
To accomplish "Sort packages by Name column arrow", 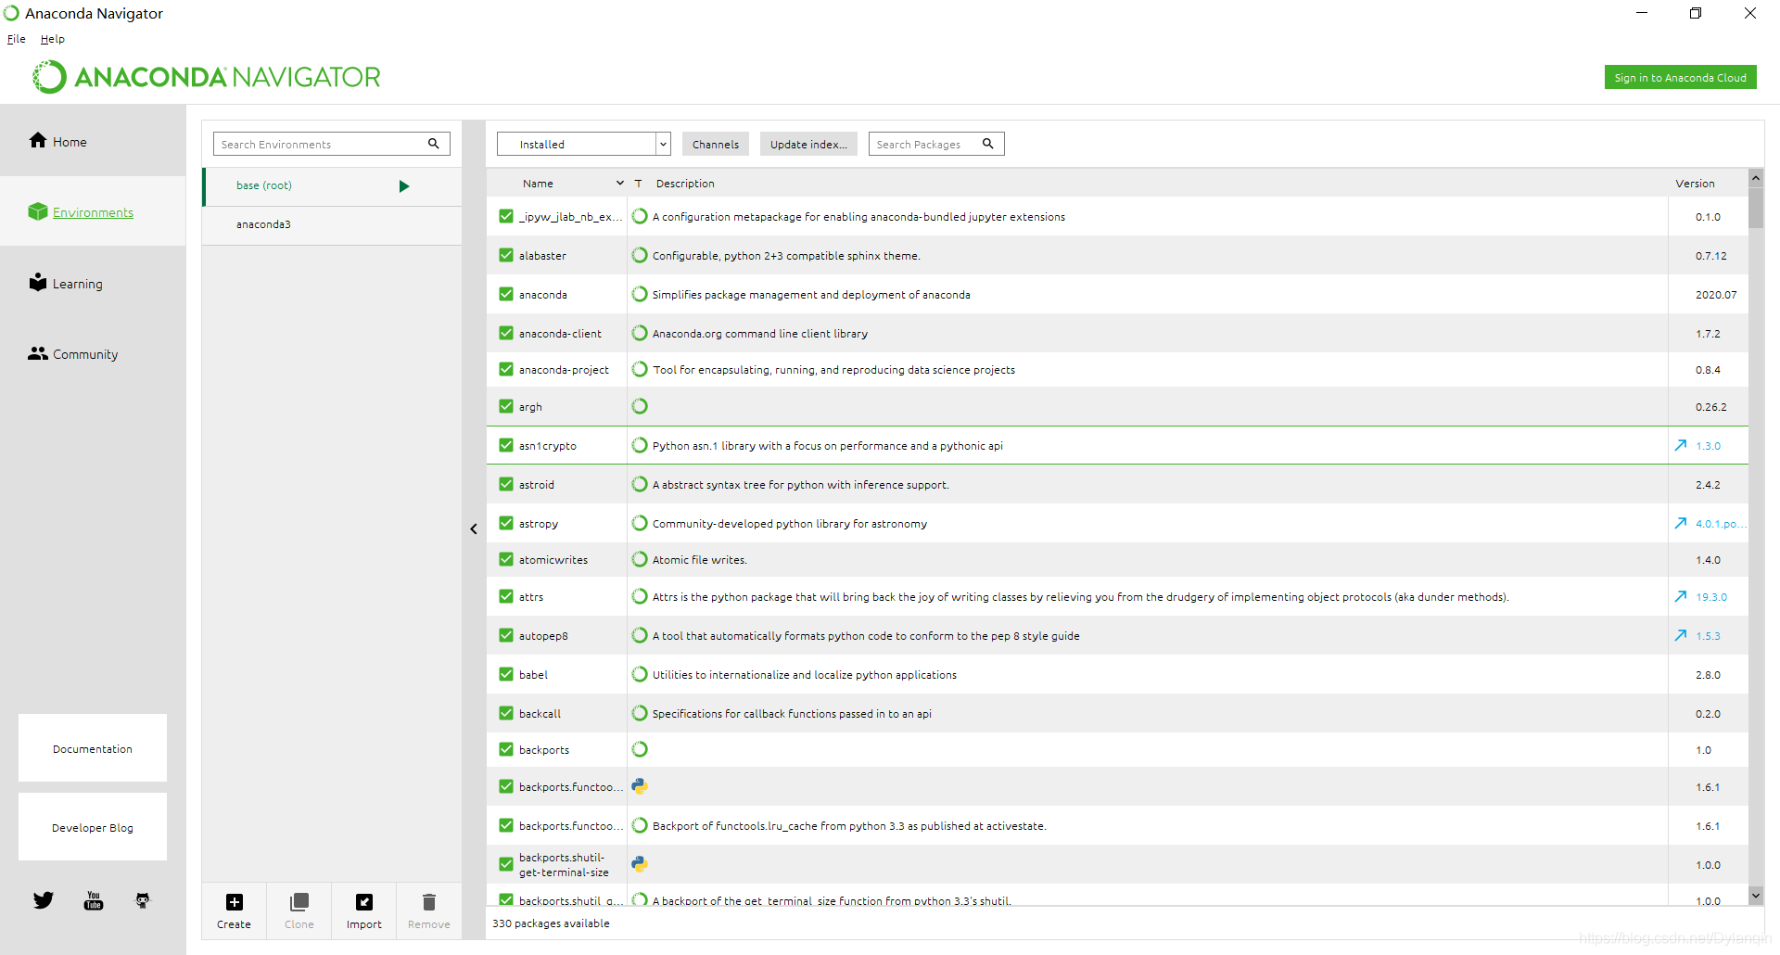I will coord(619,184).
